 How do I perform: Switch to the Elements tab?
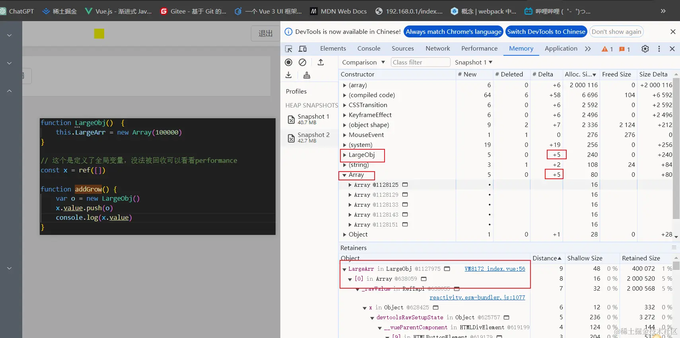(333, 49)
